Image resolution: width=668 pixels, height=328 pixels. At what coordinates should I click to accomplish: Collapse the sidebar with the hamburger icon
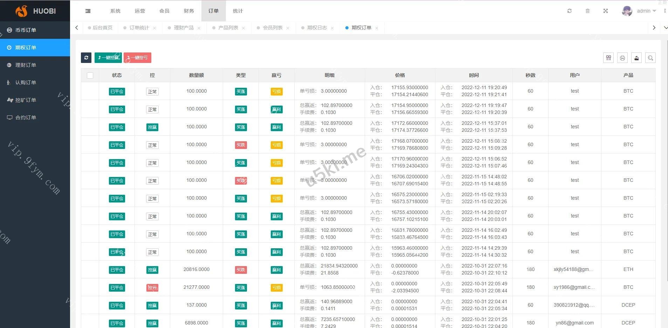(88, 11)
